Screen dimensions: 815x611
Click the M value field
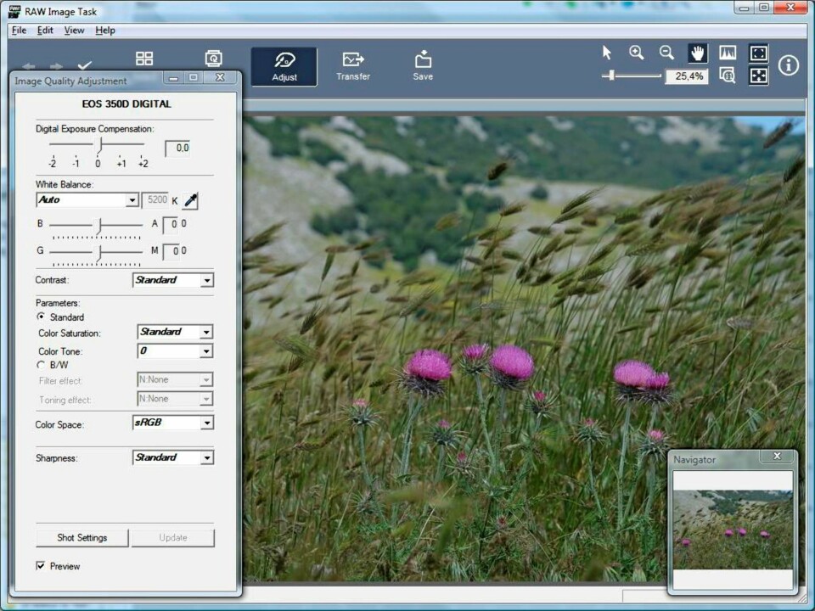(171, 251)
